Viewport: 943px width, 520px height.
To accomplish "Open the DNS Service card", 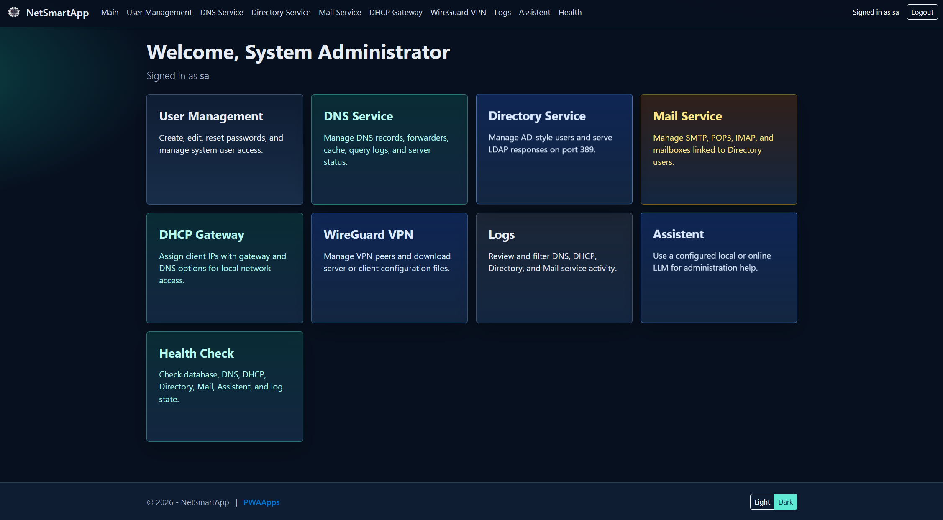I will (x=389, y=149).
